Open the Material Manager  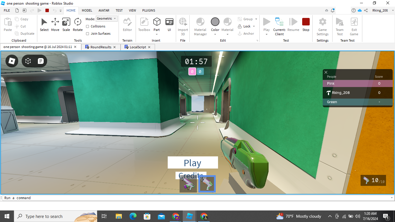pos(200,25)
